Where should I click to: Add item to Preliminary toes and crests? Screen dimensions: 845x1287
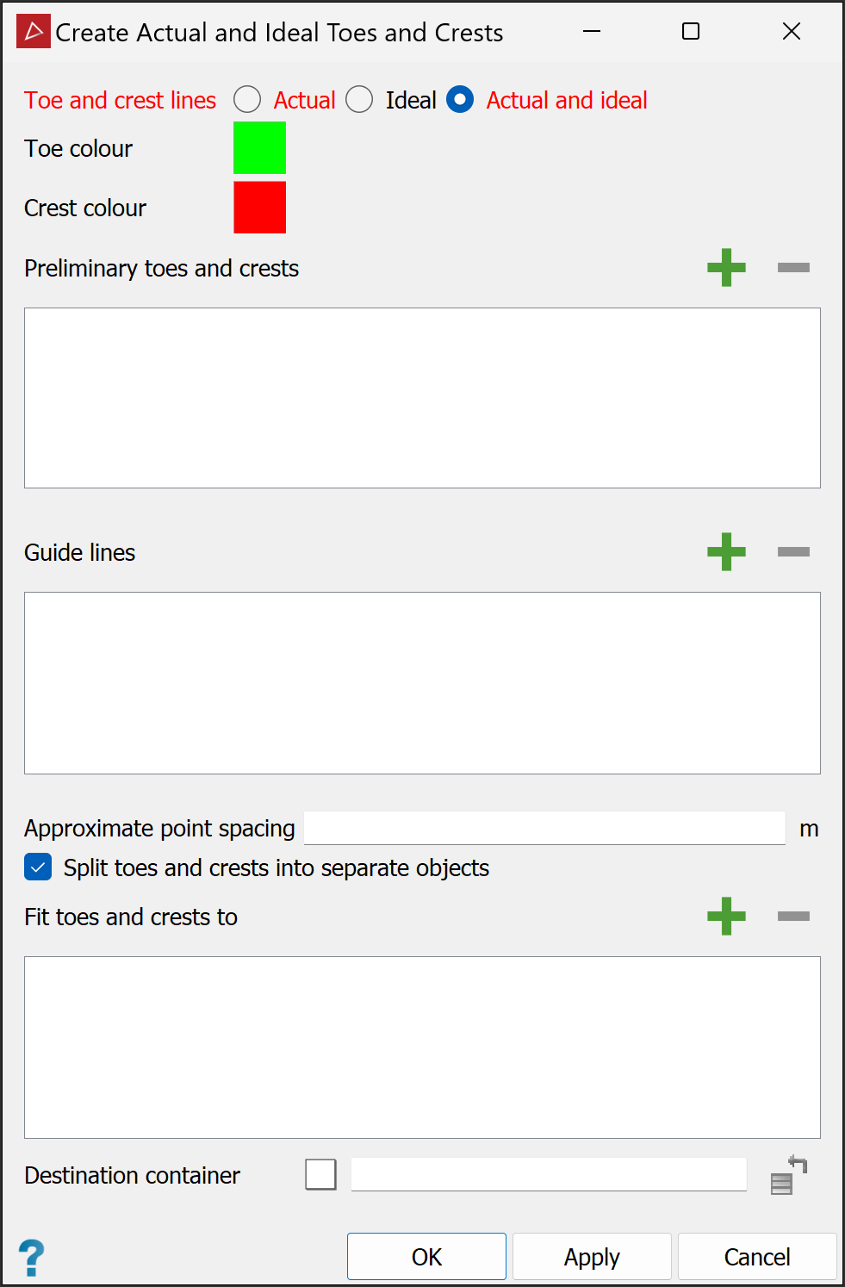tap(726, 268)
